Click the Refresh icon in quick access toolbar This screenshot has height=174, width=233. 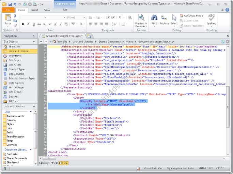tap(25, 4)
